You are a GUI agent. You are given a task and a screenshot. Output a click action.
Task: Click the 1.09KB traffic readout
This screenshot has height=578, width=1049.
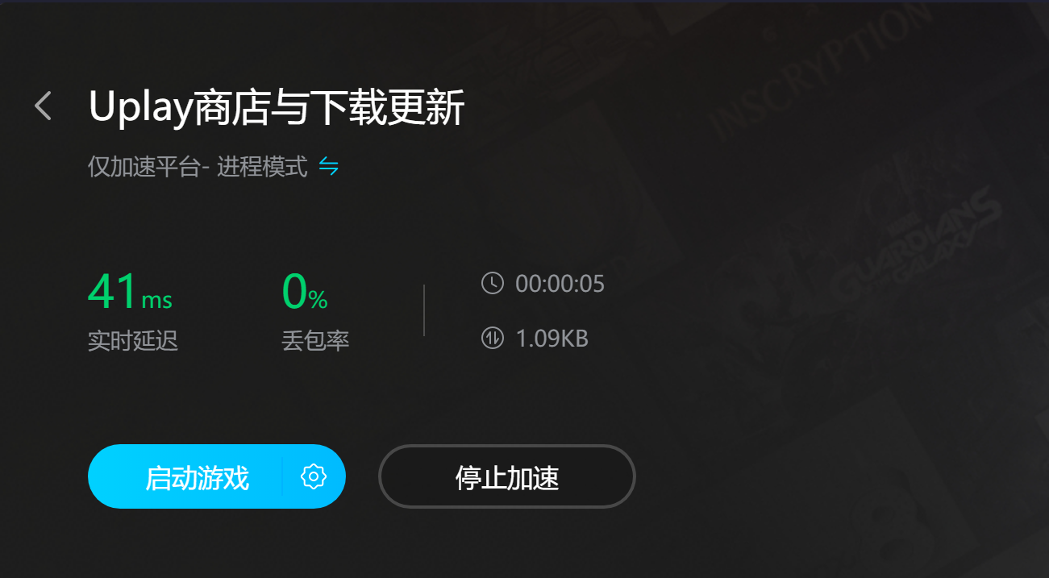tap(552, 339)
